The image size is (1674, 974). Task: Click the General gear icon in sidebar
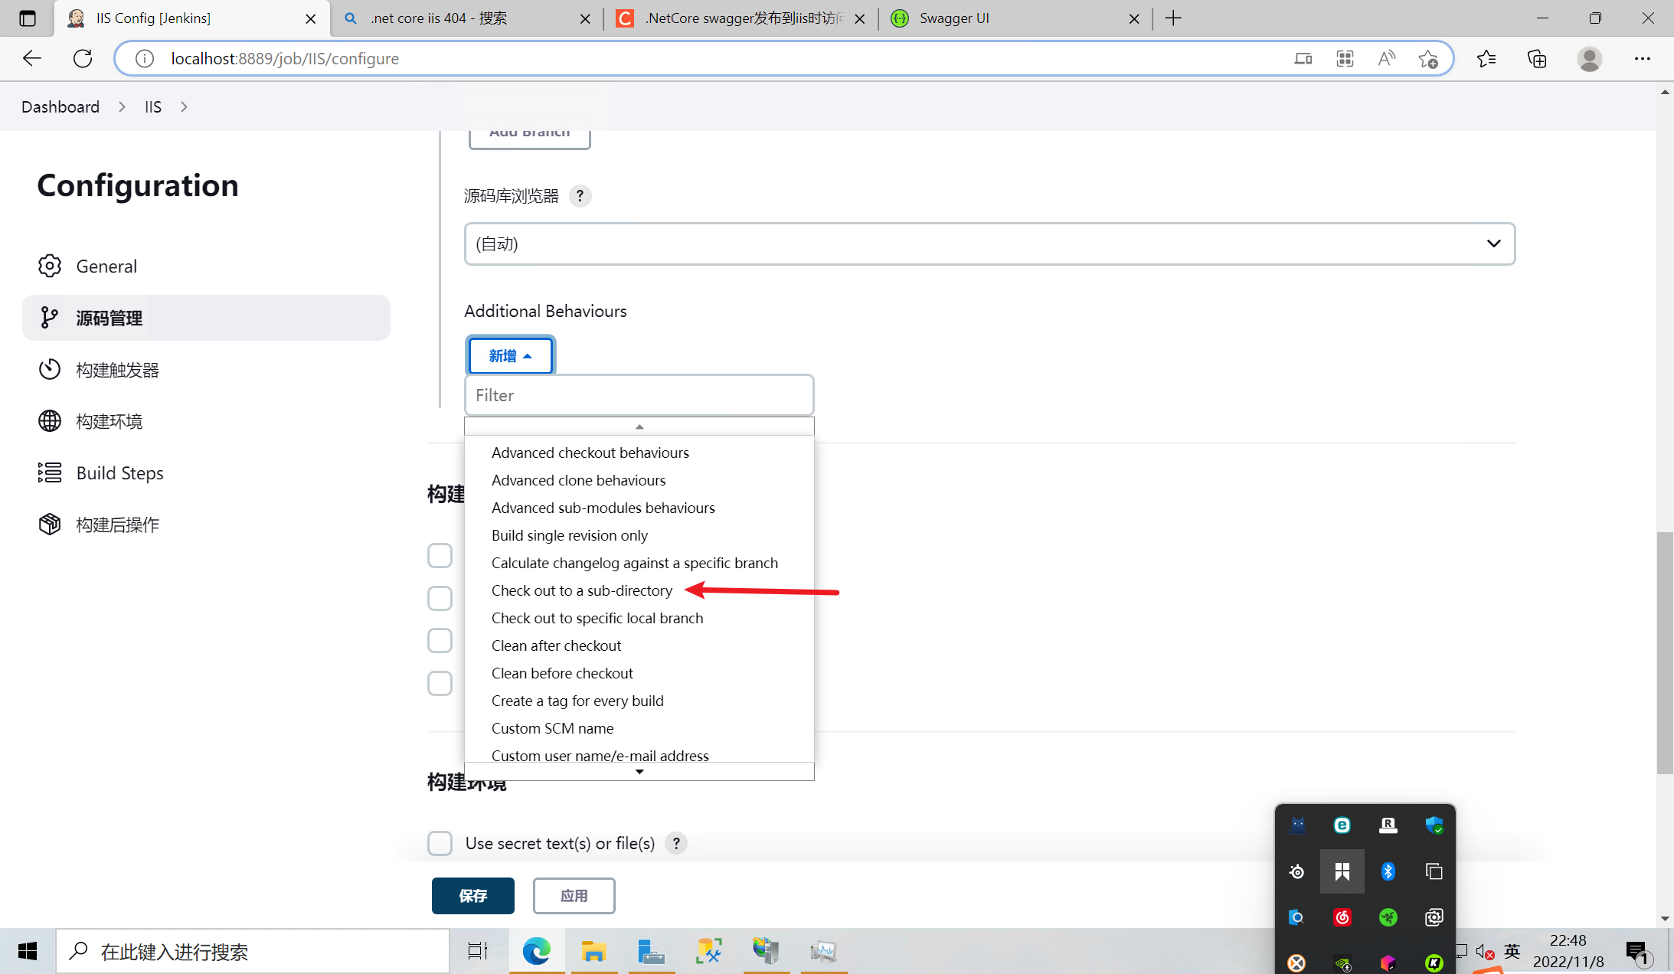[x=50, y=266]
